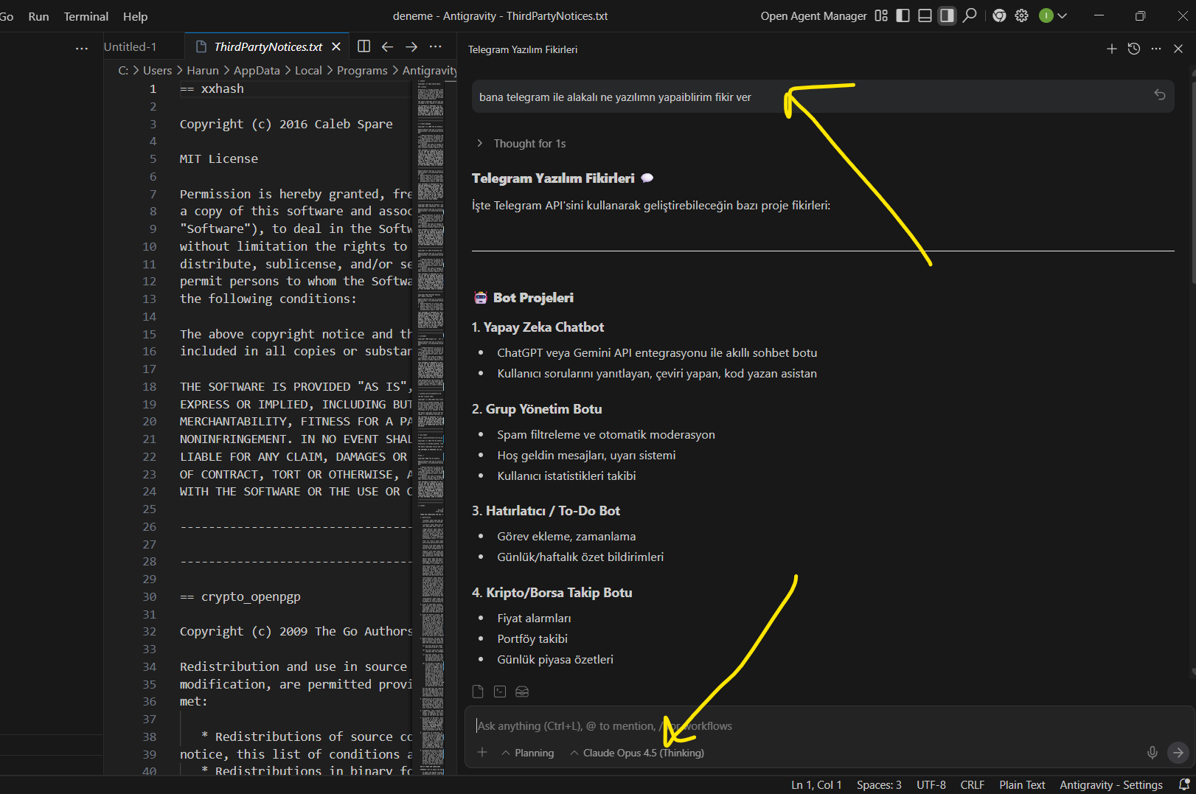Viewport: 1196px width, 794px height.
Task: Click the file icon below the response
Action: 478,692
